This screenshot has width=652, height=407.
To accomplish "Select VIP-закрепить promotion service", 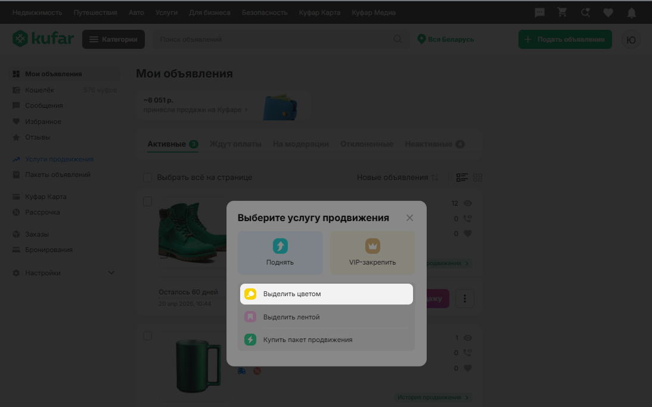I will click(372, 253).
